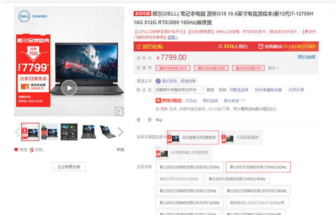
Task: Click the heart 关注 icon
Action: point(16,149)
